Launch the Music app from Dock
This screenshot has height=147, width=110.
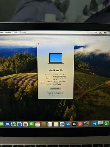coord(80,124)
